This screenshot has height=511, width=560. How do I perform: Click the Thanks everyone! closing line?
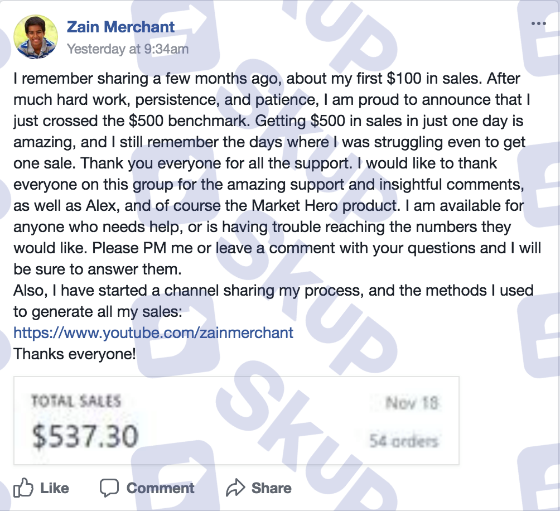(x=75, y=354)
